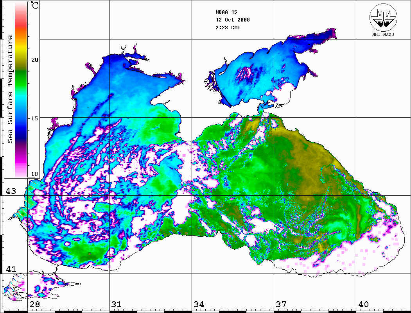Click the "Sea Surface Temperature" vertical label
The height and width of the screenshot is (313, 411).
click(10, 89)
